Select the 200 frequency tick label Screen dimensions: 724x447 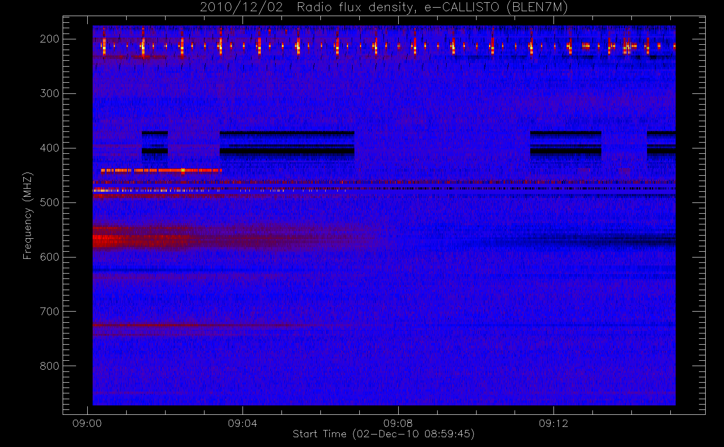(49, 39)
